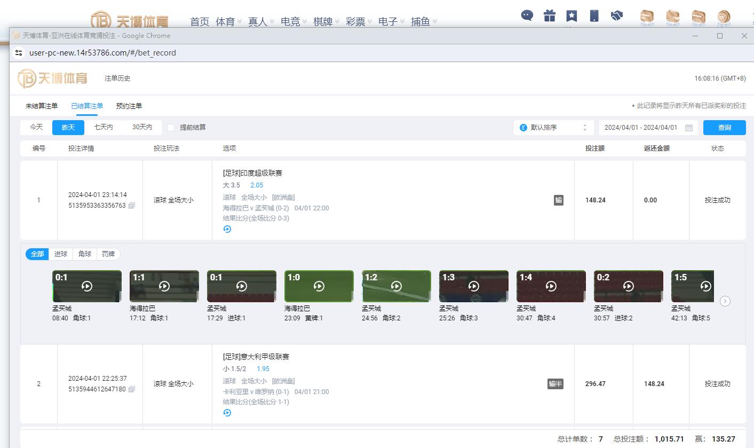This screenshot has height=448, width=754.
Task: Open 默认排序 sort dropdown
Action: tap(554, 128)
